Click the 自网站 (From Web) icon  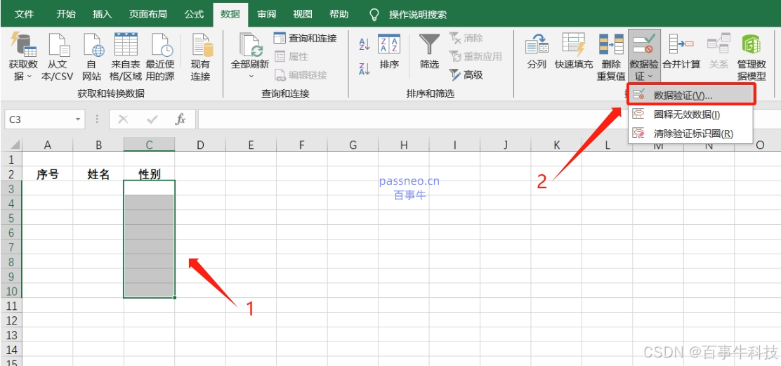click(92, 46)
